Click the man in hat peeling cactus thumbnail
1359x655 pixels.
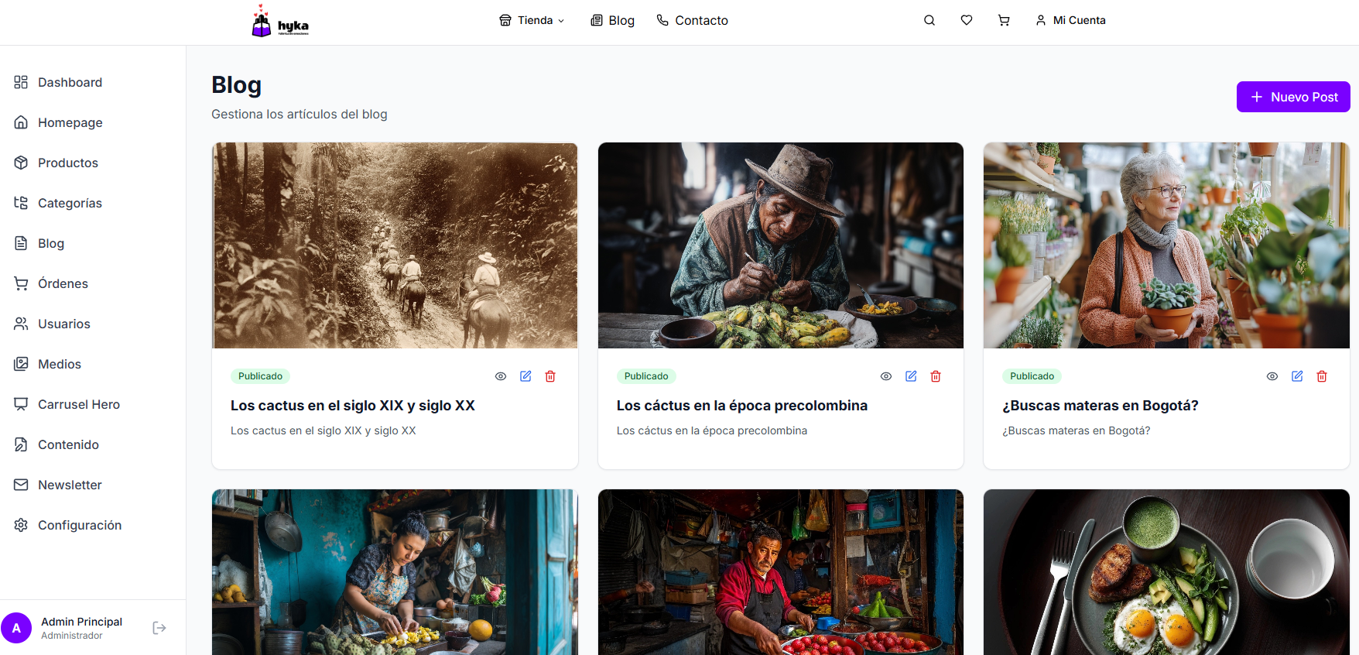click(x=781, y=245)
